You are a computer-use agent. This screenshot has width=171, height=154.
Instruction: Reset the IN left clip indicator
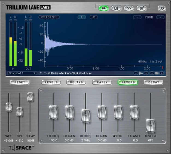pyautogui.click(x=11, y=20)
